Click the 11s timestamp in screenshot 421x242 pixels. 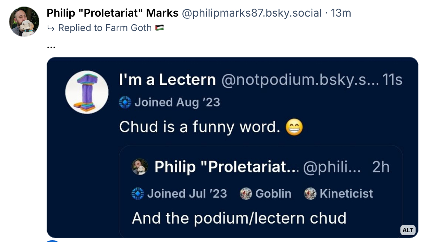[392, 80]
